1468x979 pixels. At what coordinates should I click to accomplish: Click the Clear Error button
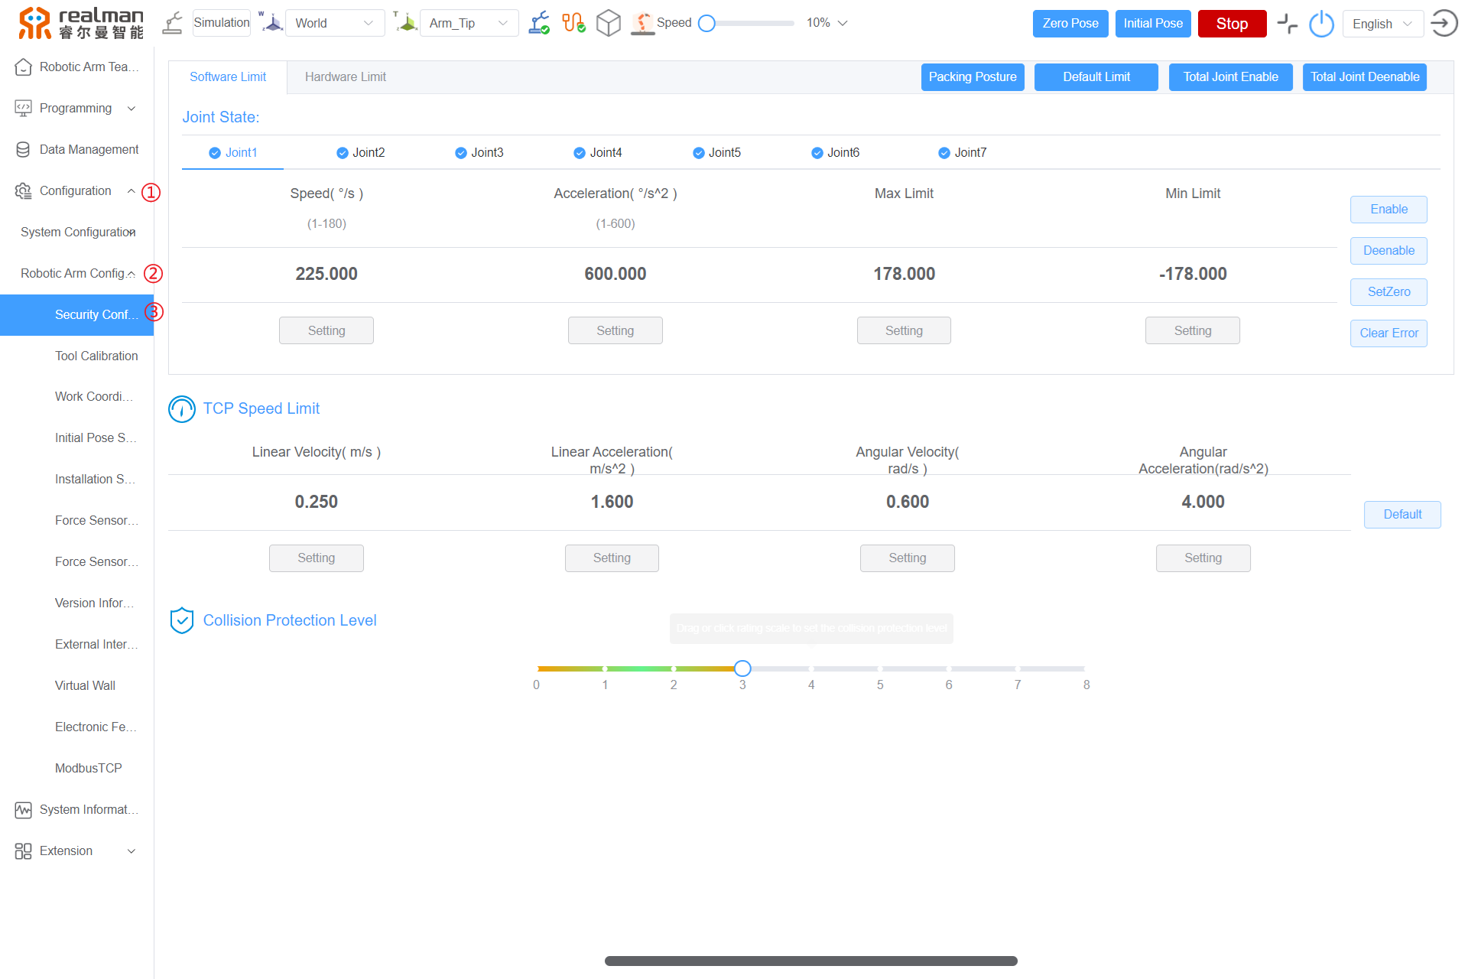(1388, 333)
